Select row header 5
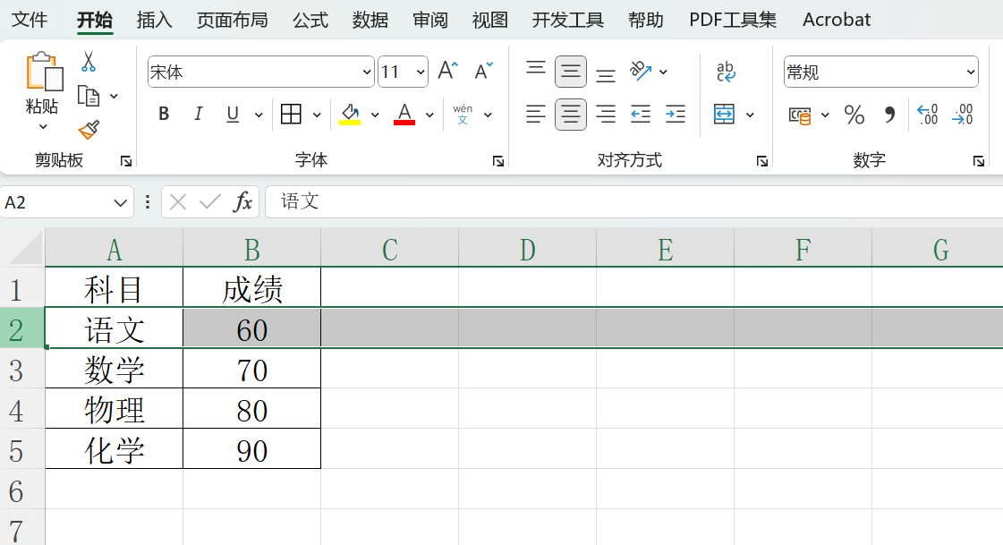This screenshot has width=1003, height=545. click(x=22, y=450)
